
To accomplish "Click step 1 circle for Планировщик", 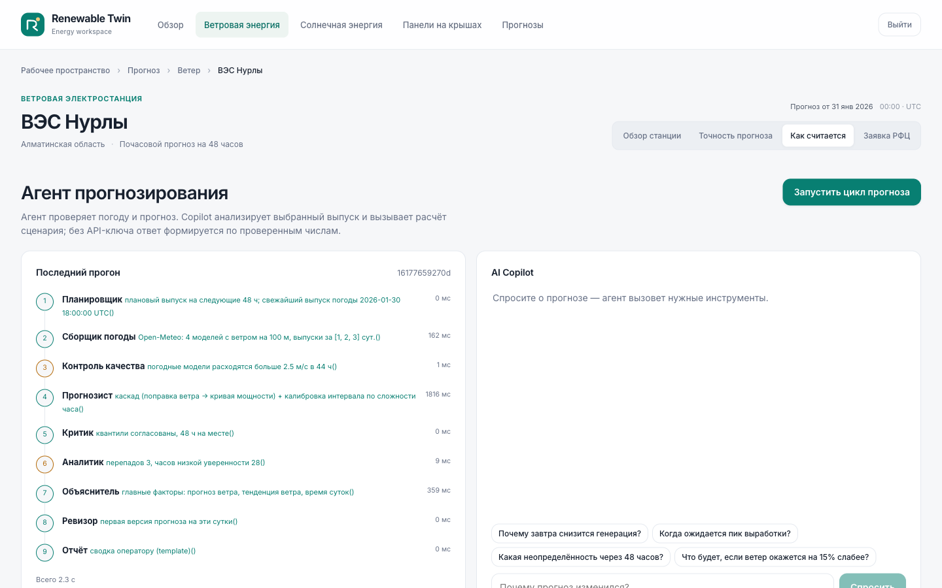I will tap(44, 302).
